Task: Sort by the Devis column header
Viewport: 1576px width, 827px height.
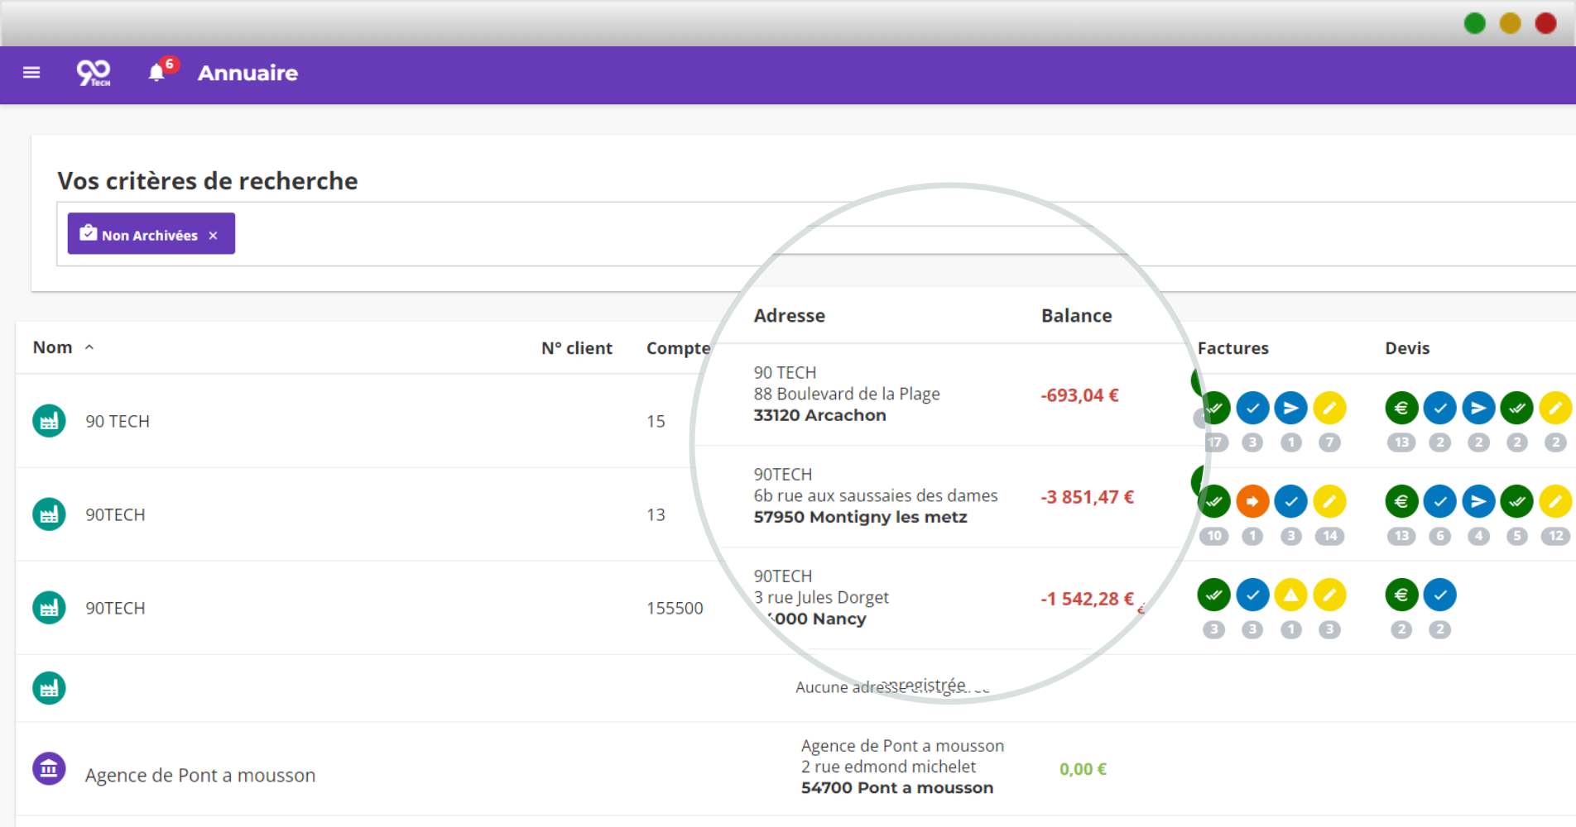Action: 1408,348
